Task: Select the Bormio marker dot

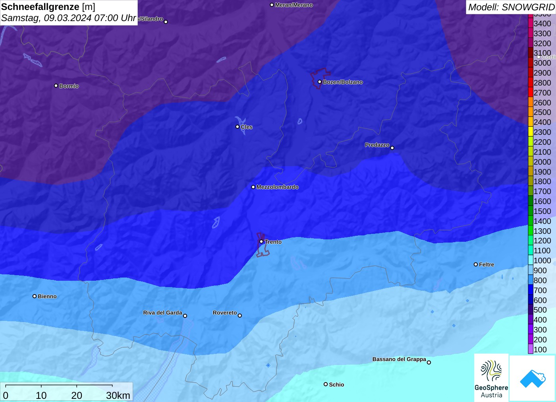Action: [x=56, y=85]
